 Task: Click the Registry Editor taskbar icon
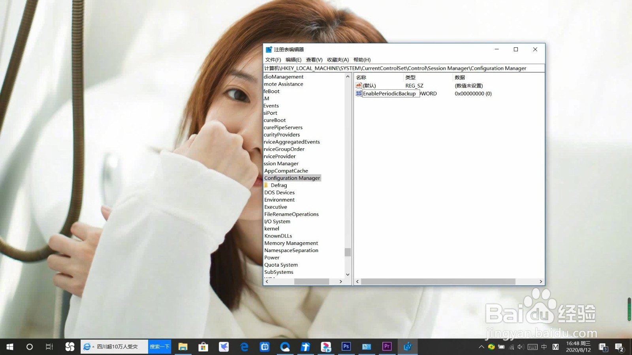[408, 347]
